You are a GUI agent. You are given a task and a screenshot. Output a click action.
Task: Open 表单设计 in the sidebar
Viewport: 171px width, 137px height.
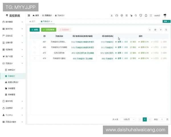[x=13, y=70]
